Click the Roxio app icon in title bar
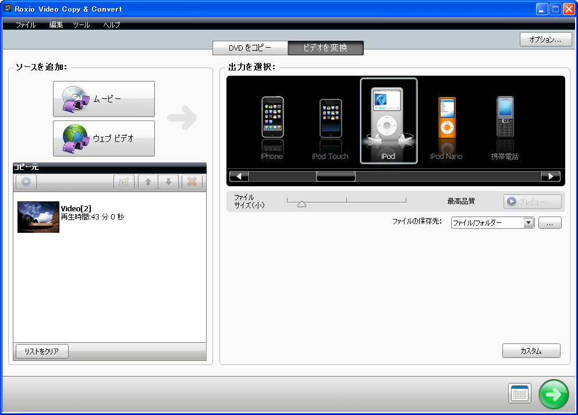Screen dimensions: 578x415 click(7, 8)
